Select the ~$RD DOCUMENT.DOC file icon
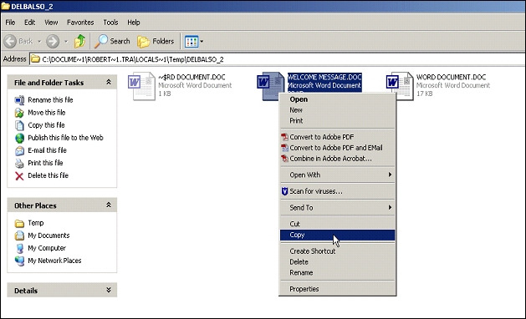The height and width of the screenshot is (319, 526). (x=141, y=86)
